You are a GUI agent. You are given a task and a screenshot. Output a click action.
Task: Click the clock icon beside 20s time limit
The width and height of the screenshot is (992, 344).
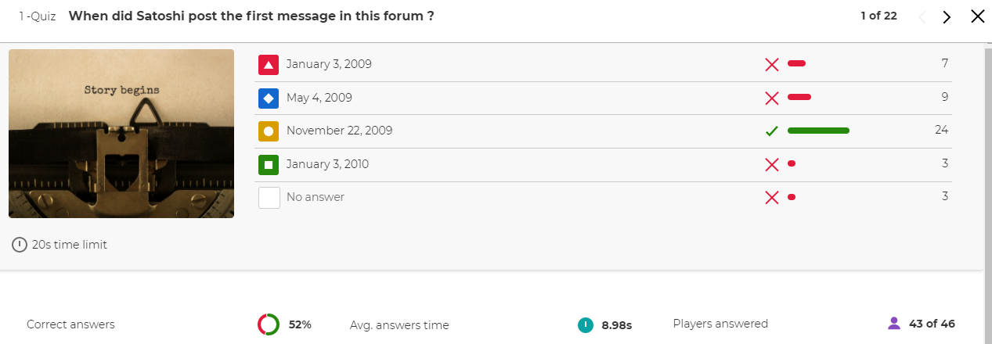[20, 245]
